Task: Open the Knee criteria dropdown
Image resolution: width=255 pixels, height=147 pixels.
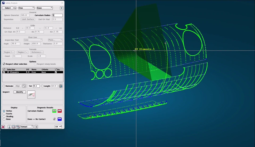Action: pyautogui.click(x=45, y=8)
